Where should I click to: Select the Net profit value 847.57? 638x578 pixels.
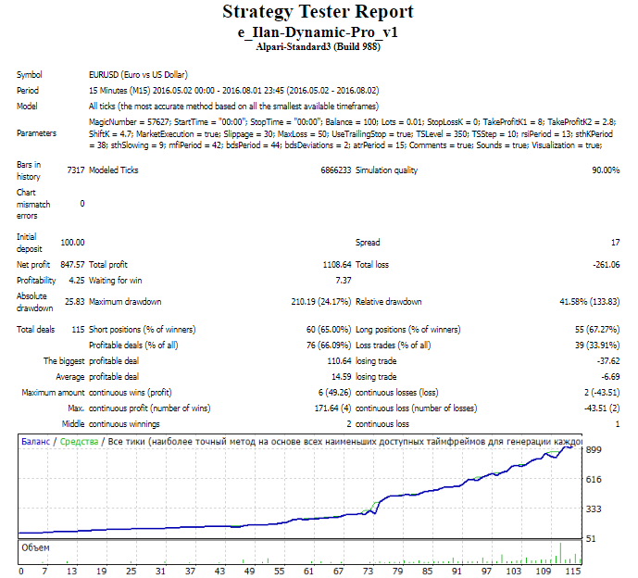(x=70, y=265)
